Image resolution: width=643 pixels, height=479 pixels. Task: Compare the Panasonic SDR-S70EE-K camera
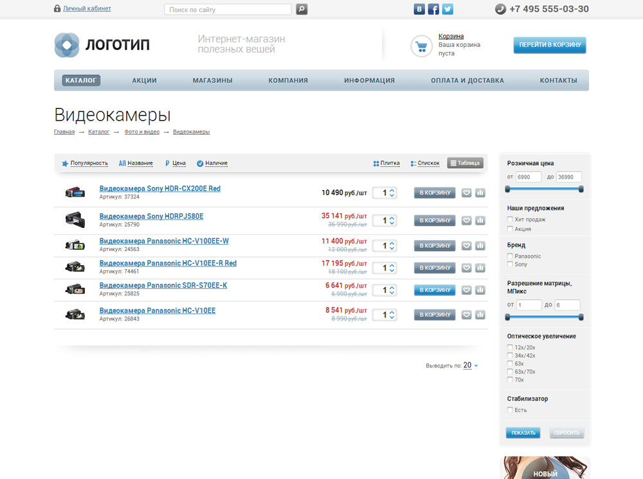click(x=480, y=290)
